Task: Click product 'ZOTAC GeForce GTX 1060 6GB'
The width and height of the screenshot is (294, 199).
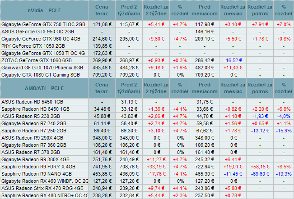Action: [37, 60]
